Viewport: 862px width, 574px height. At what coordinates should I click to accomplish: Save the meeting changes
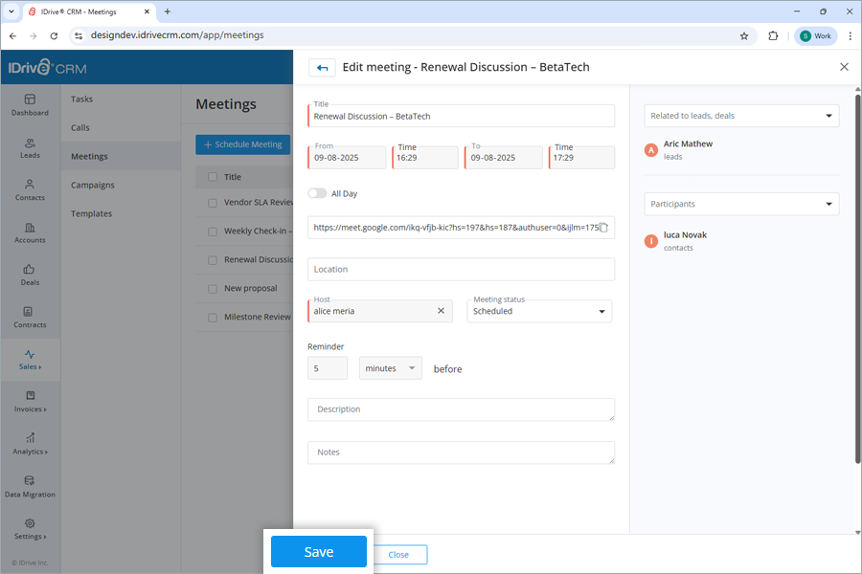(318, 552)
